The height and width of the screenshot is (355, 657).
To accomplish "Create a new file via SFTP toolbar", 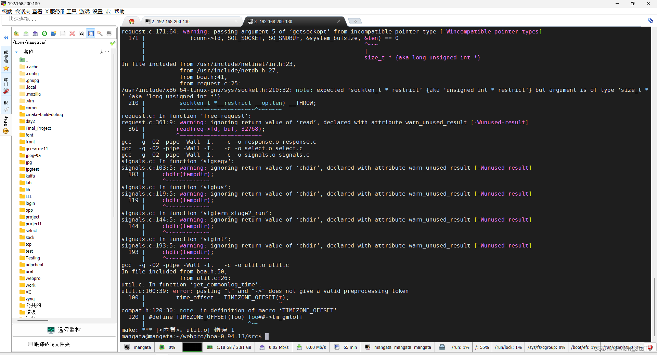I will (63, 33).
